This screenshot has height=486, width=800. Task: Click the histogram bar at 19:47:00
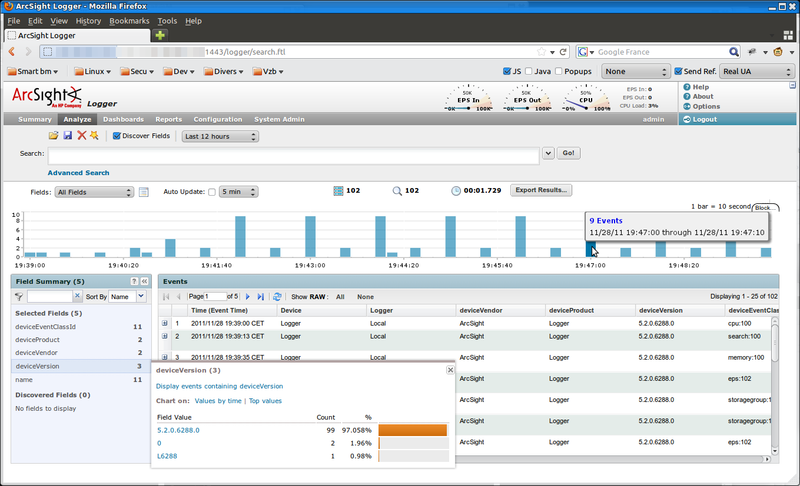(590, 250)
